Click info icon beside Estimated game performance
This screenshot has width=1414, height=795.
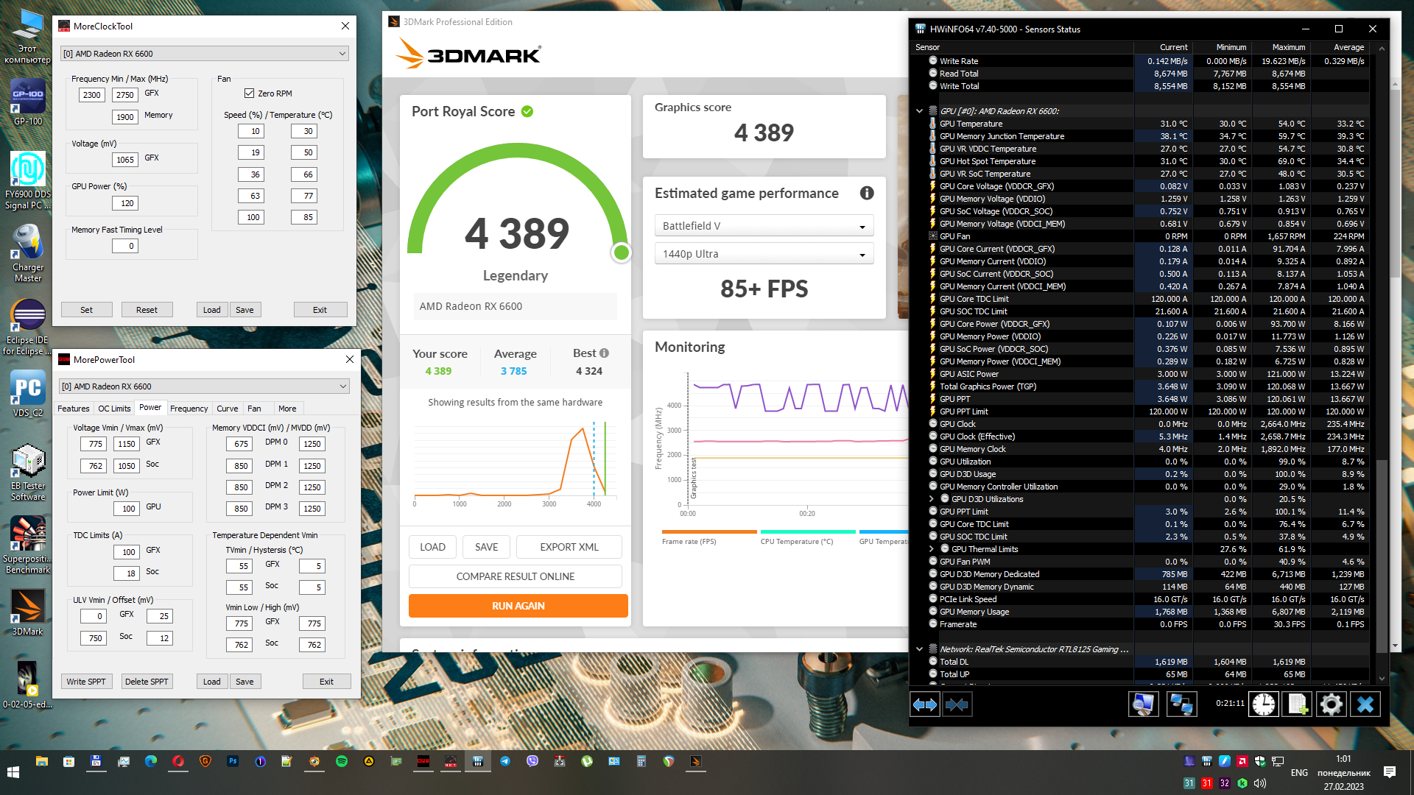(867, 193)
